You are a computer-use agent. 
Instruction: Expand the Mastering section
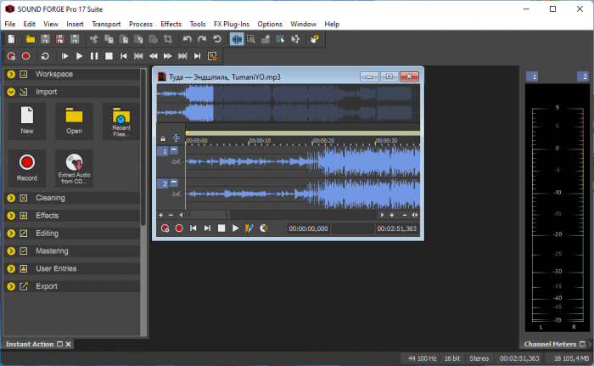pyautogui.click(x=11, y=251)
